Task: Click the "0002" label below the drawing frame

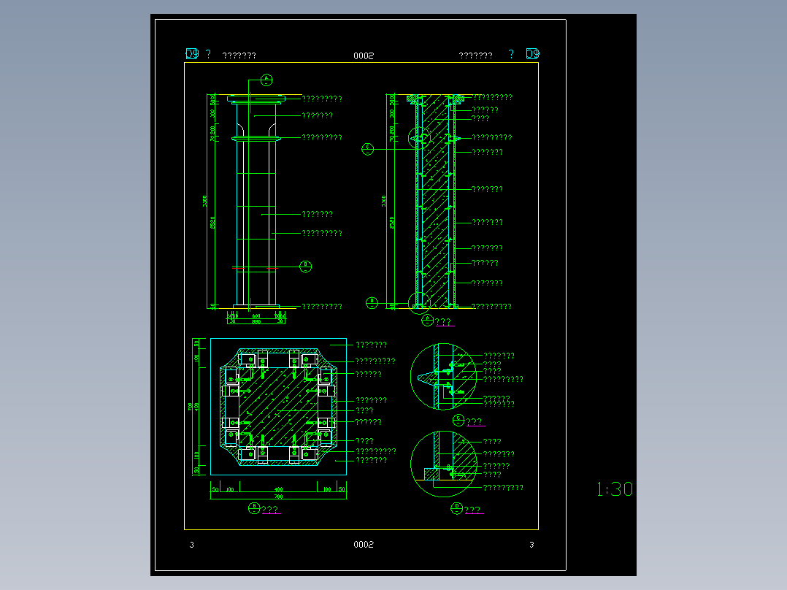Action: pyautogui.click(x=364, y=544)
